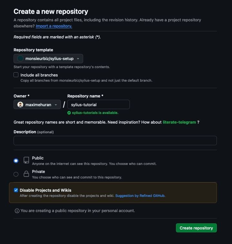Select the Public visibility option

pos(16,160)
